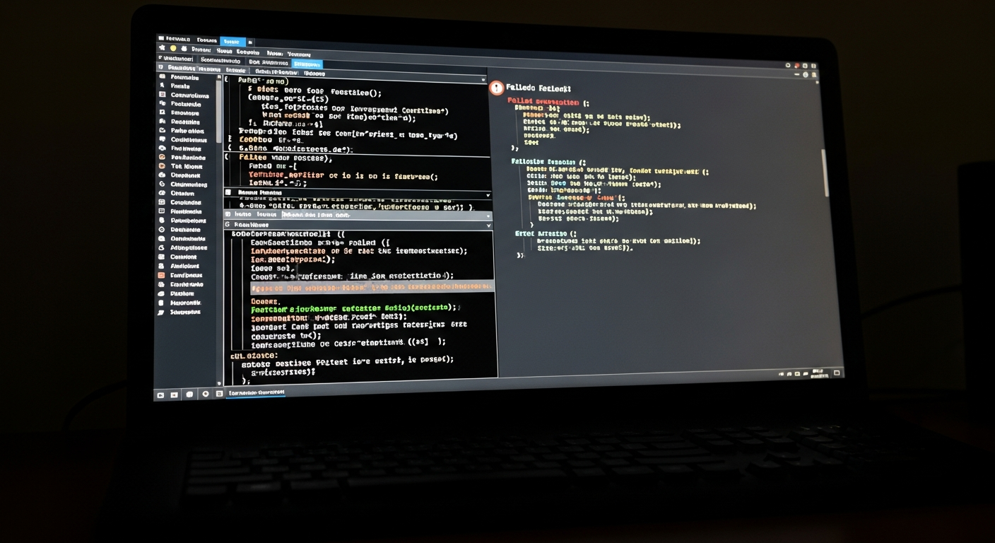Click the rightmost icon in the bottom-right status bar

[837, 372]
